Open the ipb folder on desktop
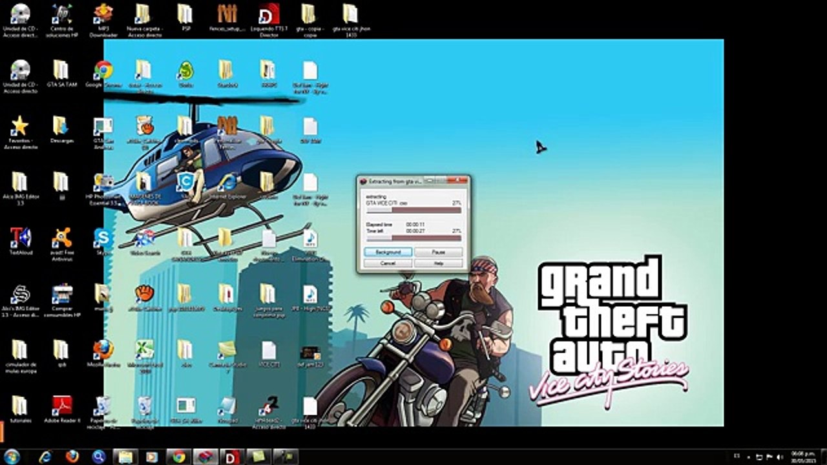The height and width of the screenshot is (465, 827). click(61, 354)
